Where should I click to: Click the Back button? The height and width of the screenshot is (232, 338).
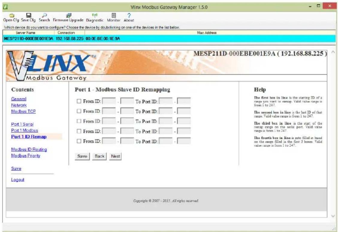99,156
